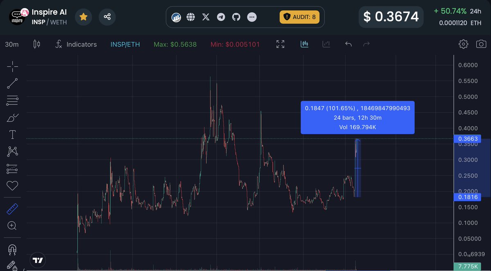
Task: Select the greyed bar-chart view toggle
Action: point(326,44)
